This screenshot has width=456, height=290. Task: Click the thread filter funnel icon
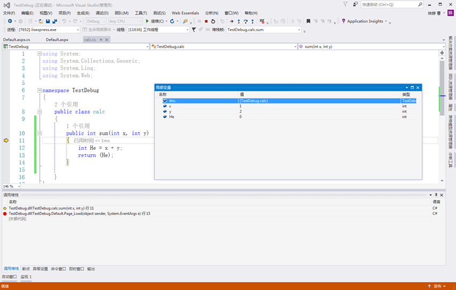(x=194, y=30)
